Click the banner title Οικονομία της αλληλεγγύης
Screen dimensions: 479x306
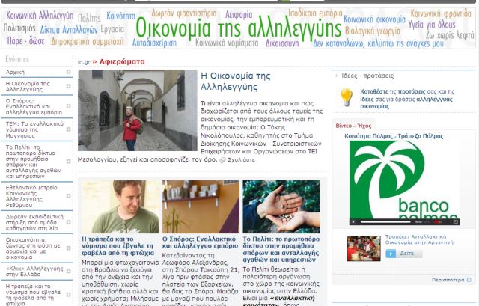coord(238,28)
